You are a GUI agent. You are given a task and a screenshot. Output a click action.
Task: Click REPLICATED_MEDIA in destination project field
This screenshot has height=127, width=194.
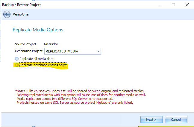62,51
